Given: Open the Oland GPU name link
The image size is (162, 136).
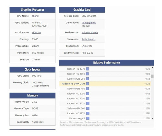Looking at the screenshot, I should coord(35,16).
